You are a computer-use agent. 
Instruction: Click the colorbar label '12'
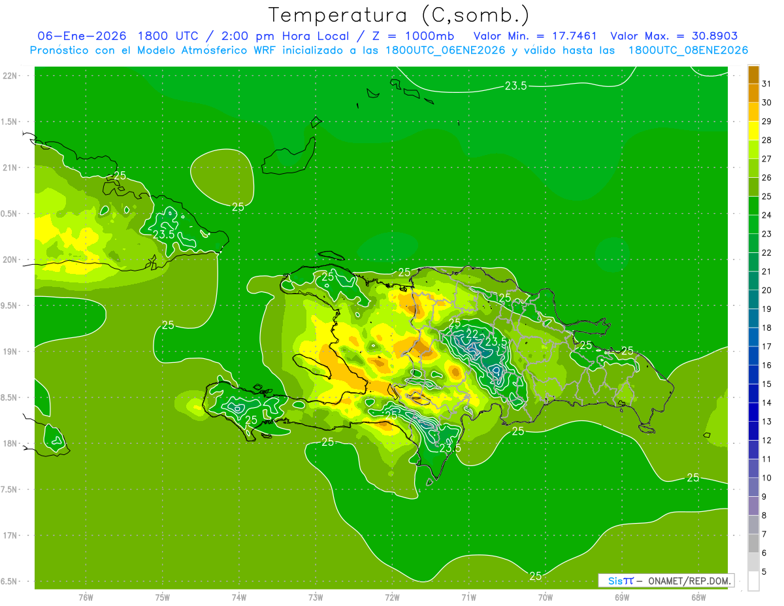point(767,440)
